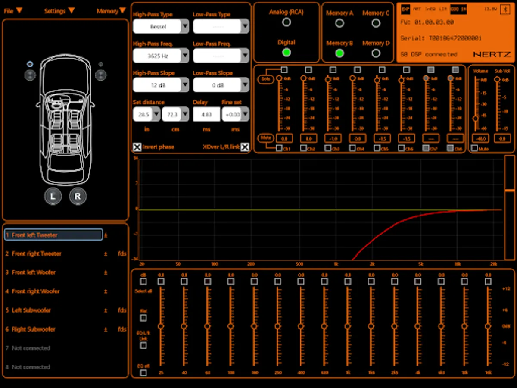Mute channel Ch3 checkbox
This screenshot has width=517, height=388.
[x=328, y=148]
